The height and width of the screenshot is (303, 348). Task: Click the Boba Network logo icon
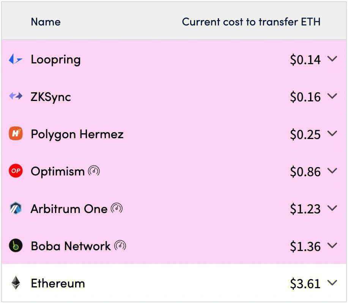click(16, 246)
